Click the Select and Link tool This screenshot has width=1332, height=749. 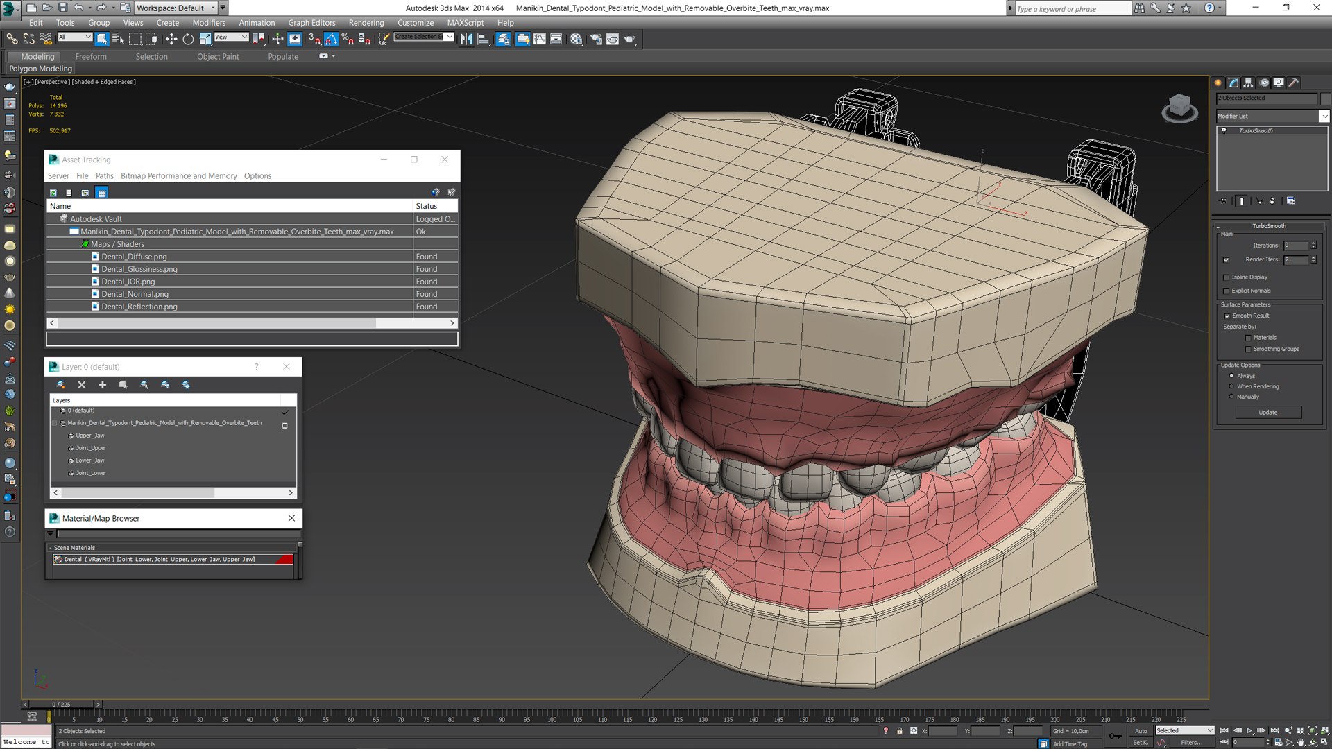coord(12,40)
